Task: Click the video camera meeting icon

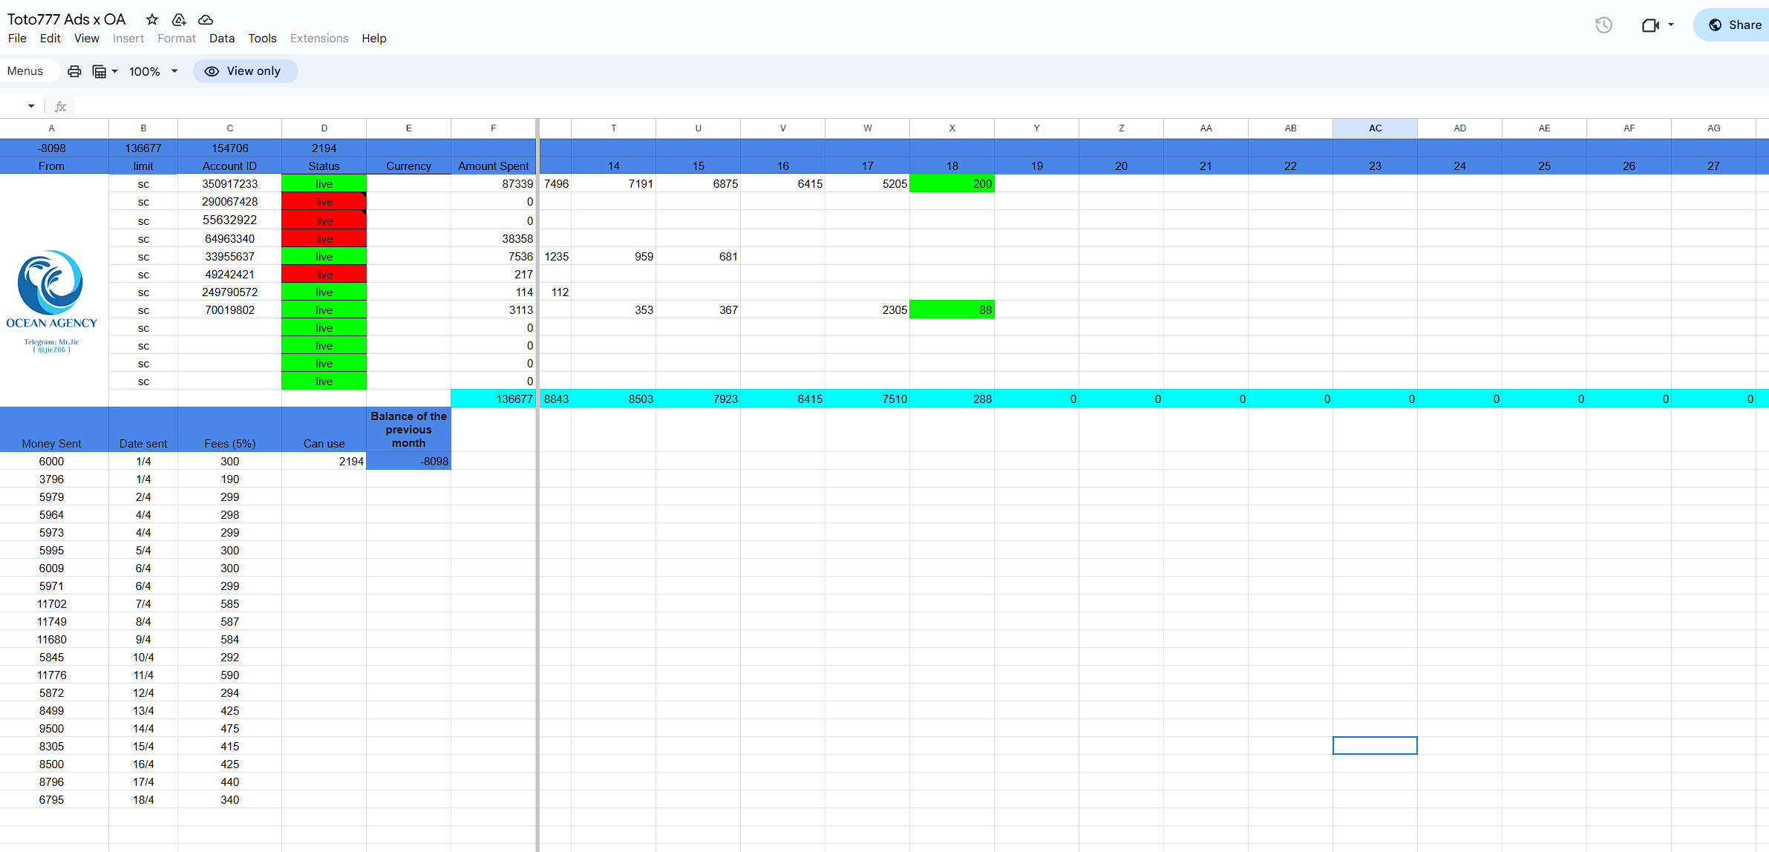Action: (x=1650, y=25)
